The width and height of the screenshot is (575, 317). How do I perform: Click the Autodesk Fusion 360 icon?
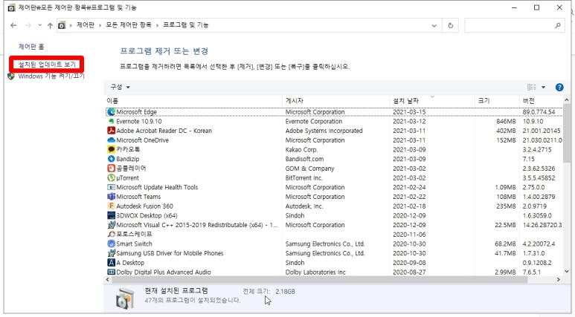(111, 206)
